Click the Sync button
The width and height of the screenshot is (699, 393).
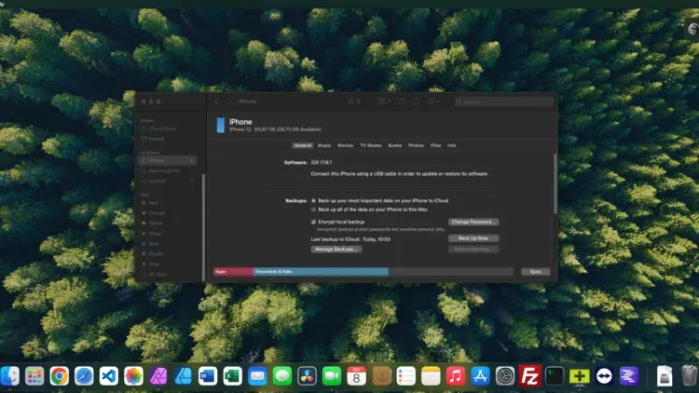pyautogui.click(x=535, y=271)
